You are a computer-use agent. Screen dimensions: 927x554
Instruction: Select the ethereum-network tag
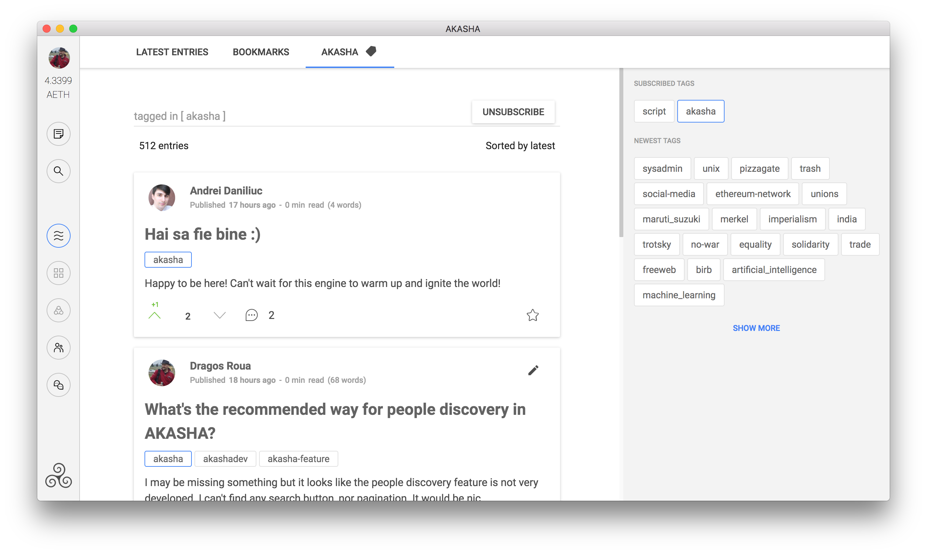point(753,194)
